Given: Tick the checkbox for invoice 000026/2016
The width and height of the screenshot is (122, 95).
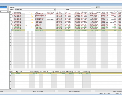Looking at the screenshot, I should (x=11, y=30).
